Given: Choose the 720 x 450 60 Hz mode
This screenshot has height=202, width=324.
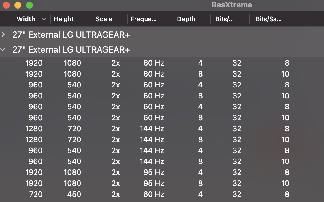Looking at the screenshot, I should (x=162, y=194).
